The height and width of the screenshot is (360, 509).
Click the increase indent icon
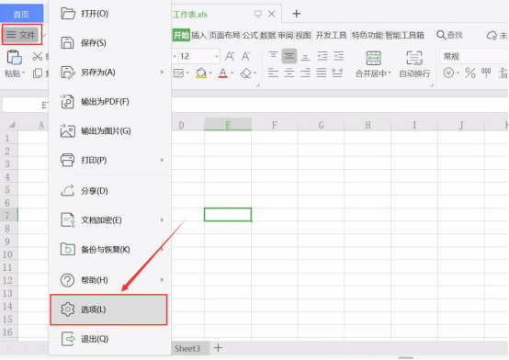click(x=339, y=56)
